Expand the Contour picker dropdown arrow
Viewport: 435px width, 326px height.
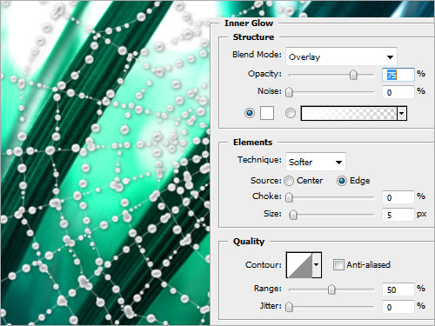click(x=317, y=265)
